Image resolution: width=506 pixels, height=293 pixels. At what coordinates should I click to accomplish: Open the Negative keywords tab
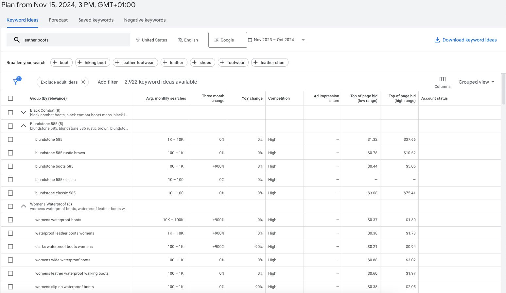[x=145, y=20]
